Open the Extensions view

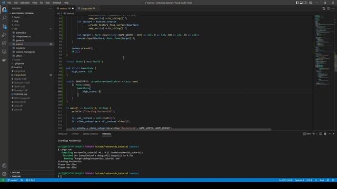[x=4, y=43]
